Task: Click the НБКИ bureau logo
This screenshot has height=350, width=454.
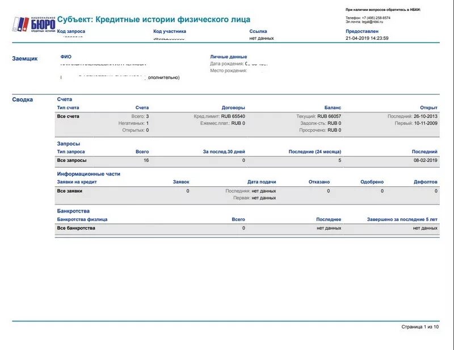Action: point(33,24)
